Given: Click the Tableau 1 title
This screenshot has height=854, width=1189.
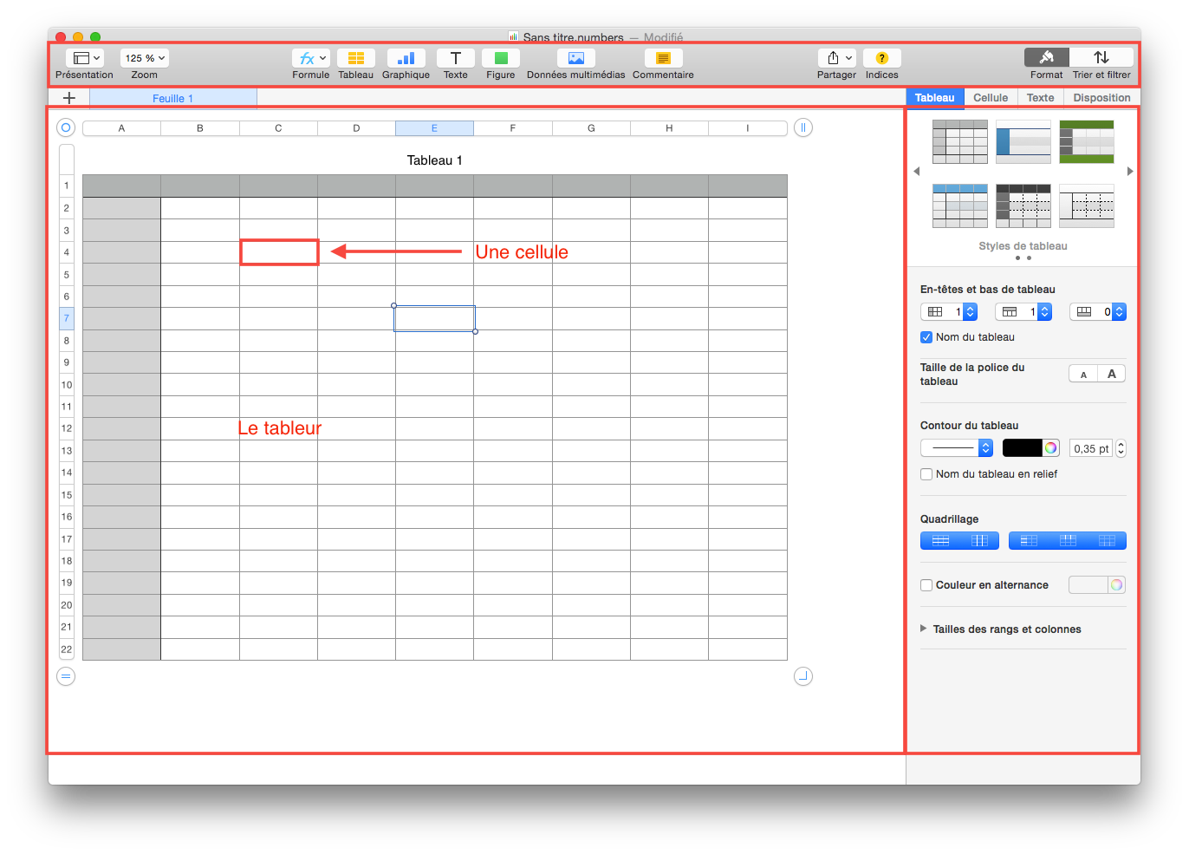Looking at the screenshot, I should point(435,160).
